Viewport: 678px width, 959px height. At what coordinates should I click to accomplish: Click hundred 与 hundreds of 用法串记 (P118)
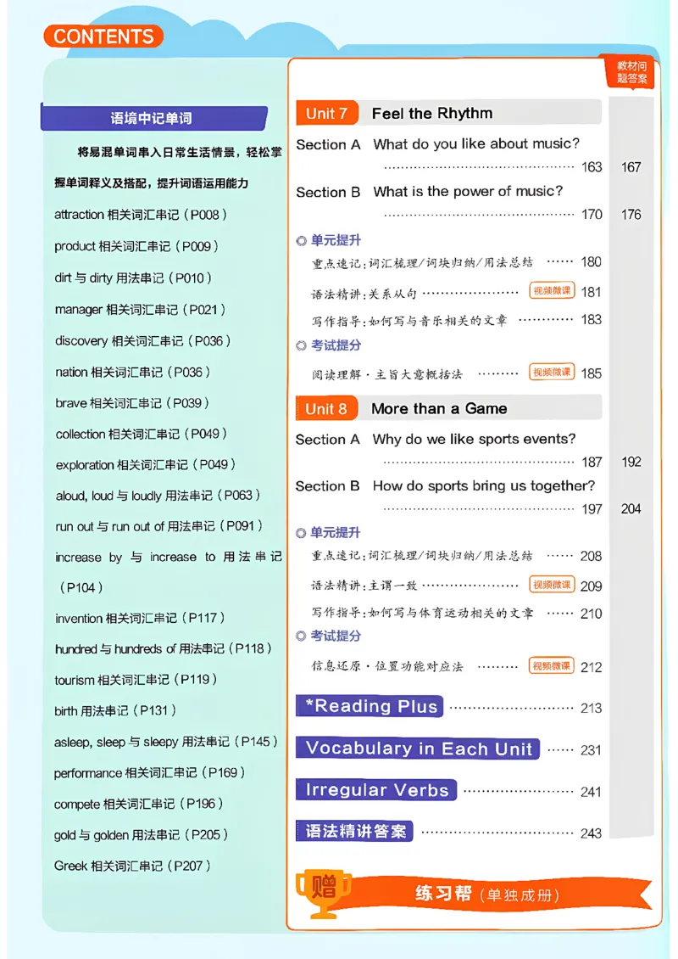pos(163,649)
